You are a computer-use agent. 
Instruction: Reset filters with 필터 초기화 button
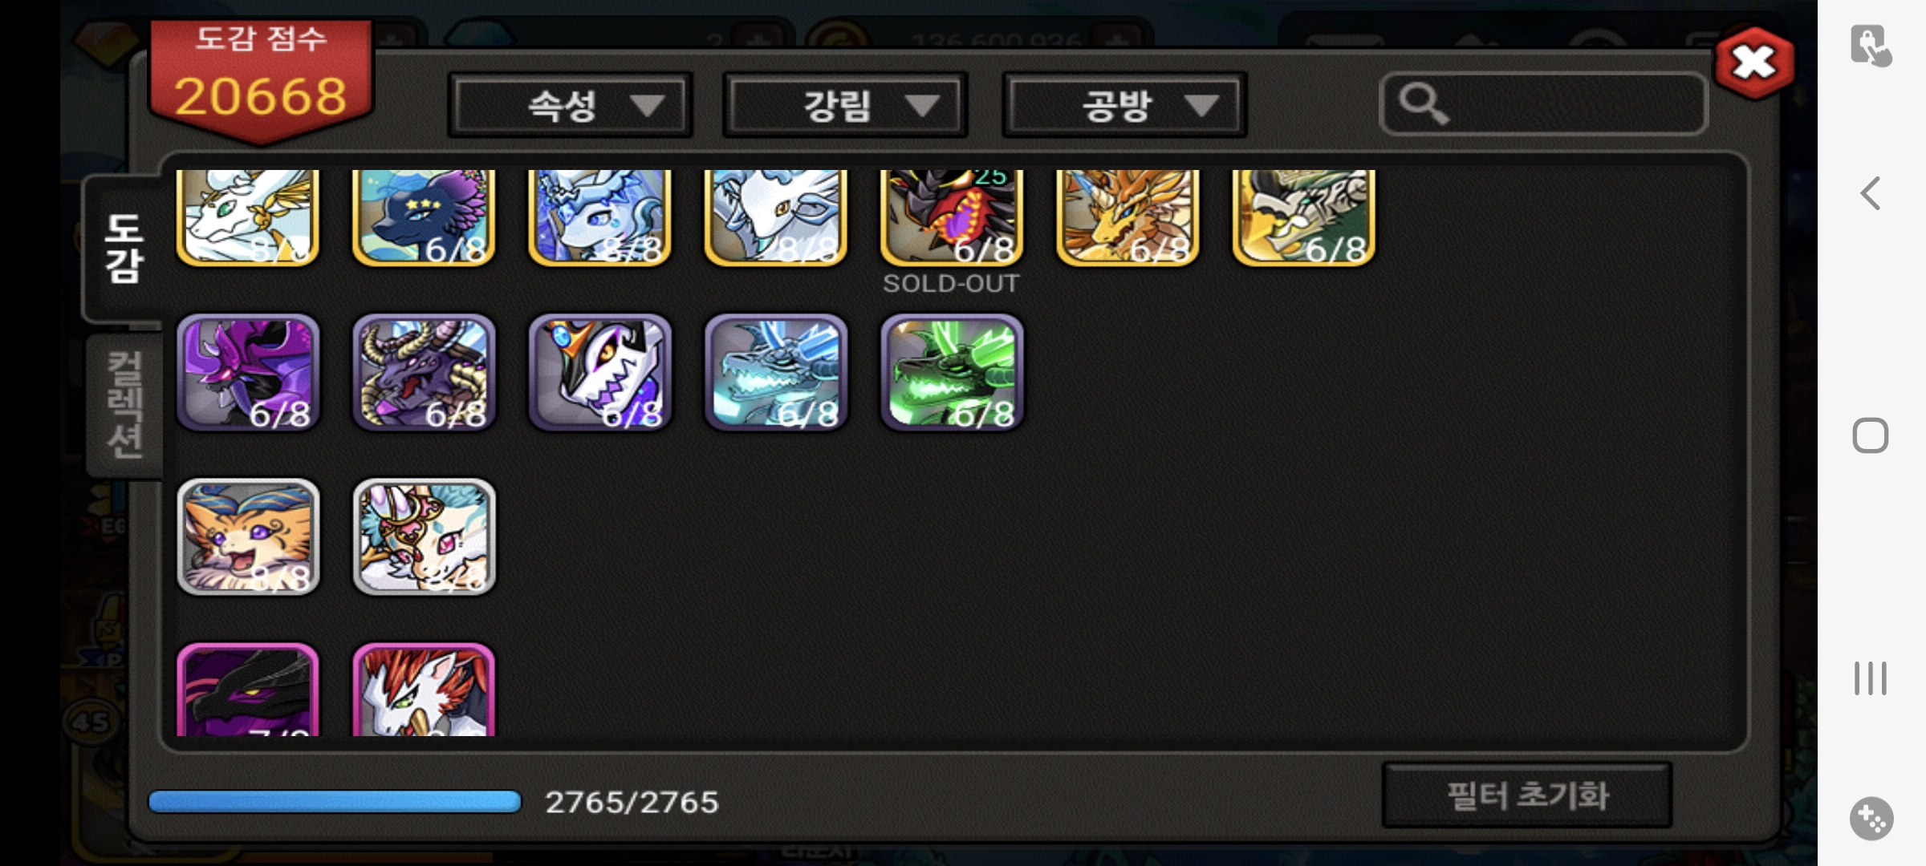[x=1527, y=795]
